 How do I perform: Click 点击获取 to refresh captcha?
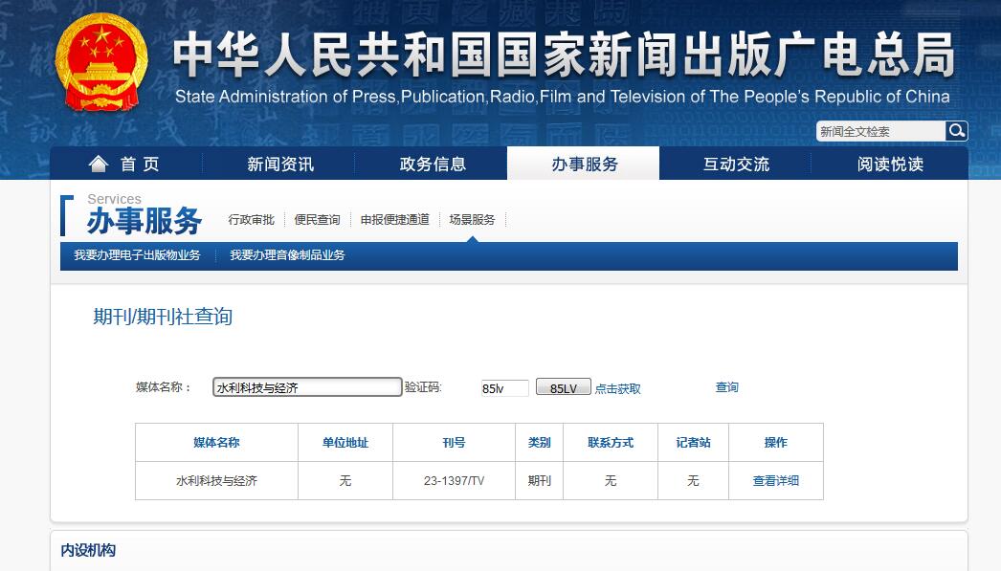617,389
